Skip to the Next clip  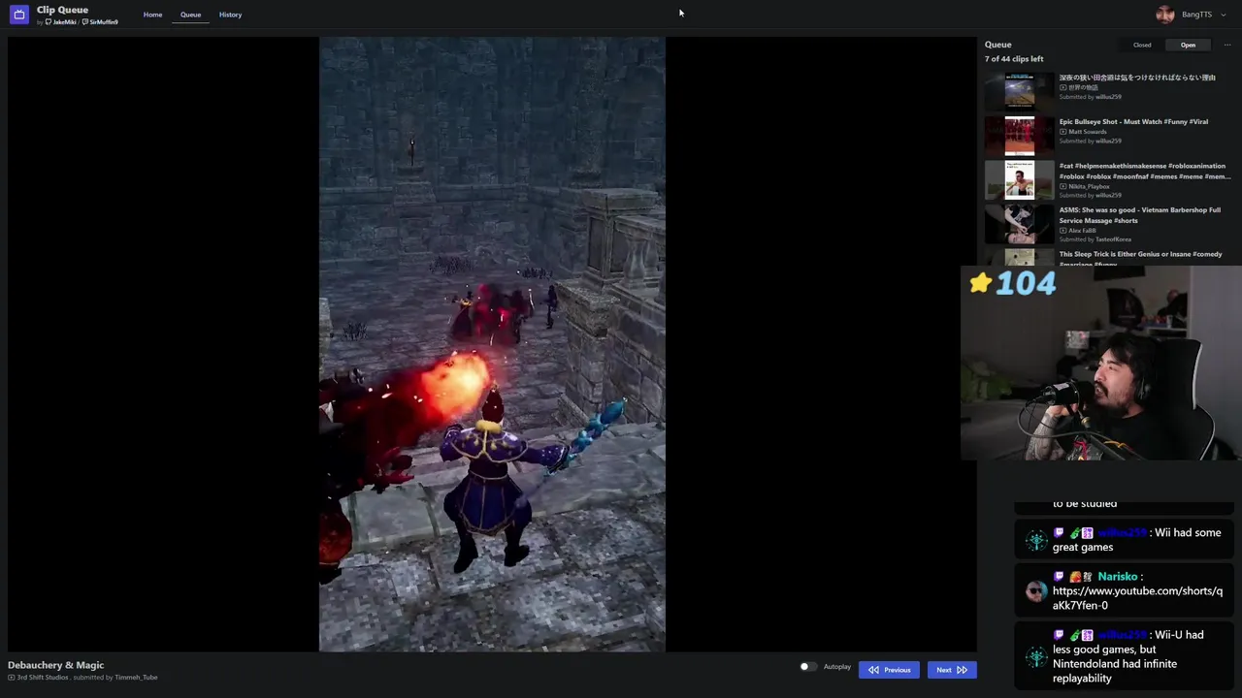point(951,670)
